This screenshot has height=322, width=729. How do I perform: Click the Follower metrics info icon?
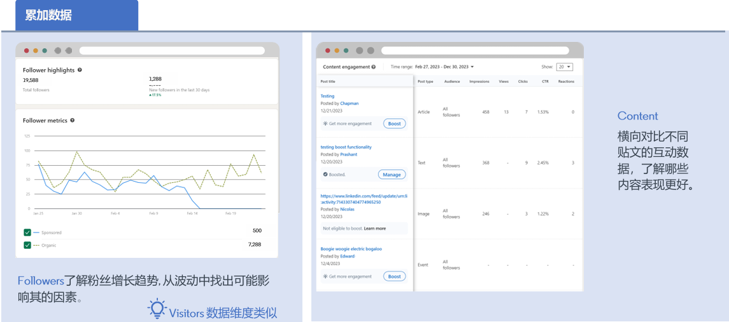(73, 120)
